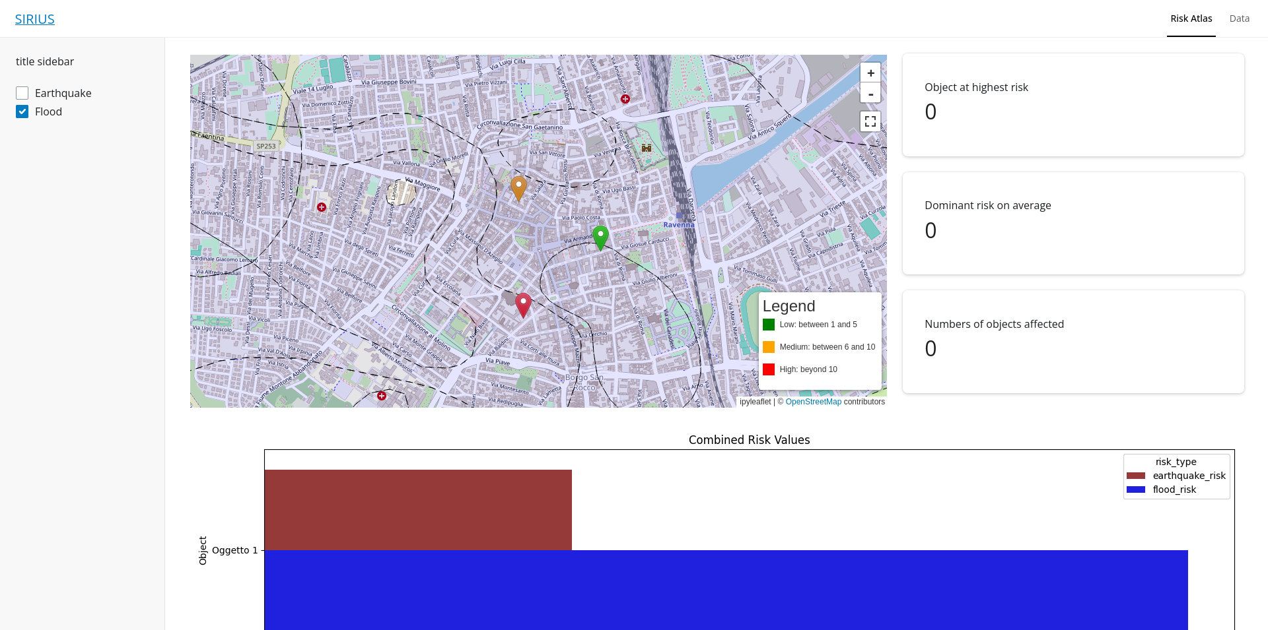Click the green low-risk map marker

tap(600, 236)
